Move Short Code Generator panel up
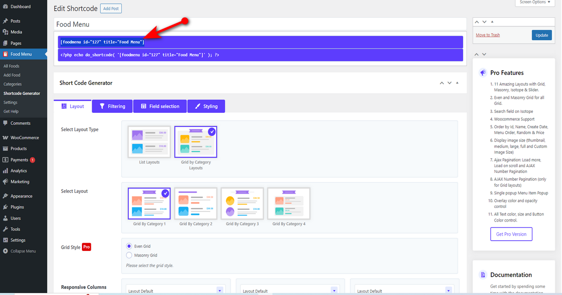 pyautogui.click(x=441, y=83)
